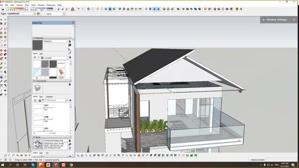
Task: Toggle Display Section Planes
Action: [x=150, y=9]
